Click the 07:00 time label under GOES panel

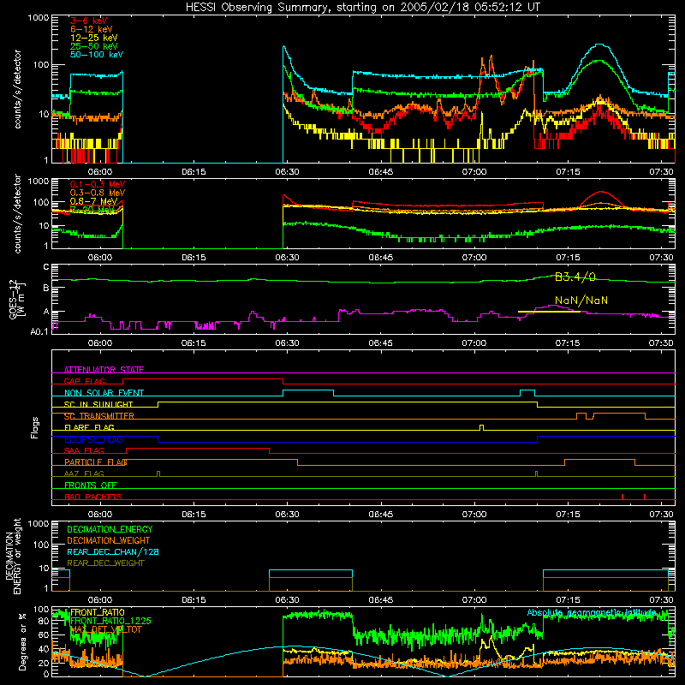tap(474, 343)
